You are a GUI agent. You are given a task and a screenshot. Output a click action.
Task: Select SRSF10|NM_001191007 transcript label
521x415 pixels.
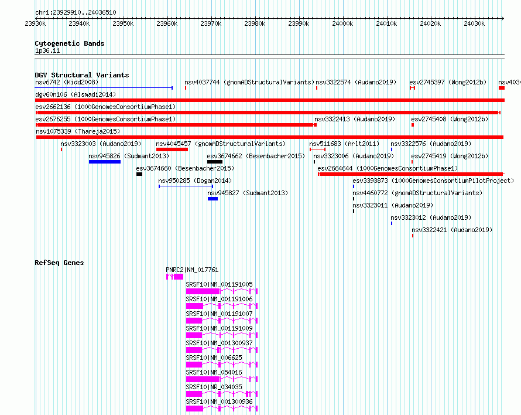tap(219, 314)
